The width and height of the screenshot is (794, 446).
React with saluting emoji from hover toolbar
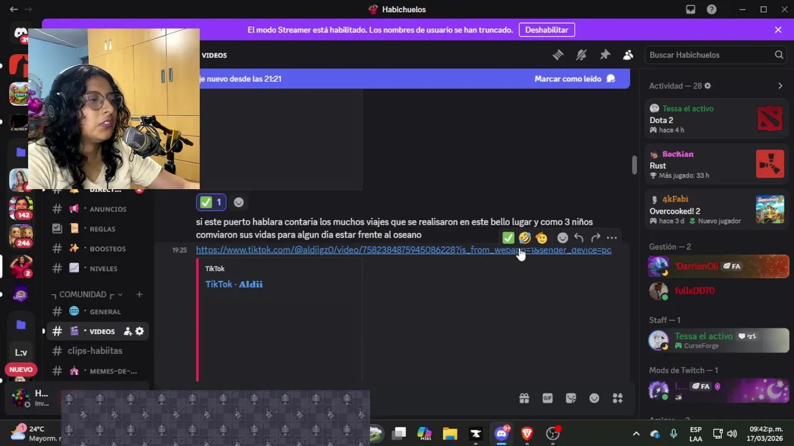(542, 238)
